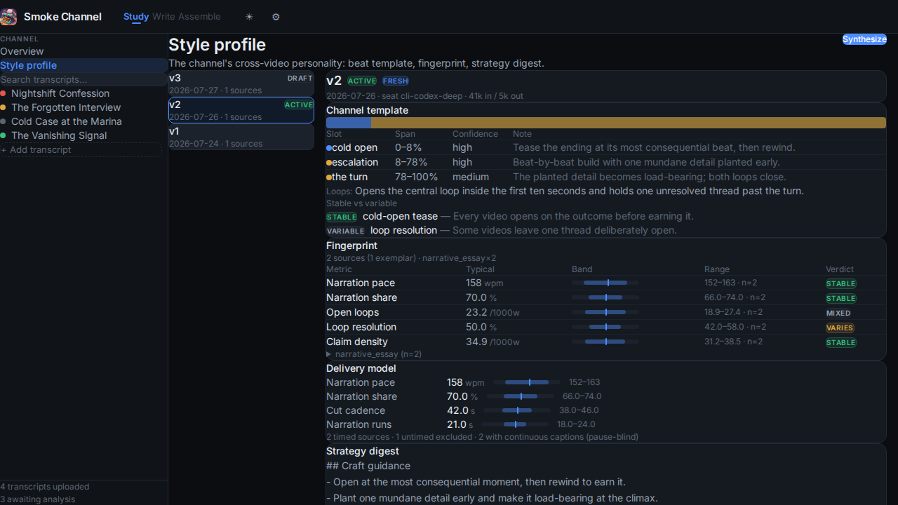Open The Forgotten Interview transcript
The height and width of the screenshot is (505, 898).
point(83,107)
